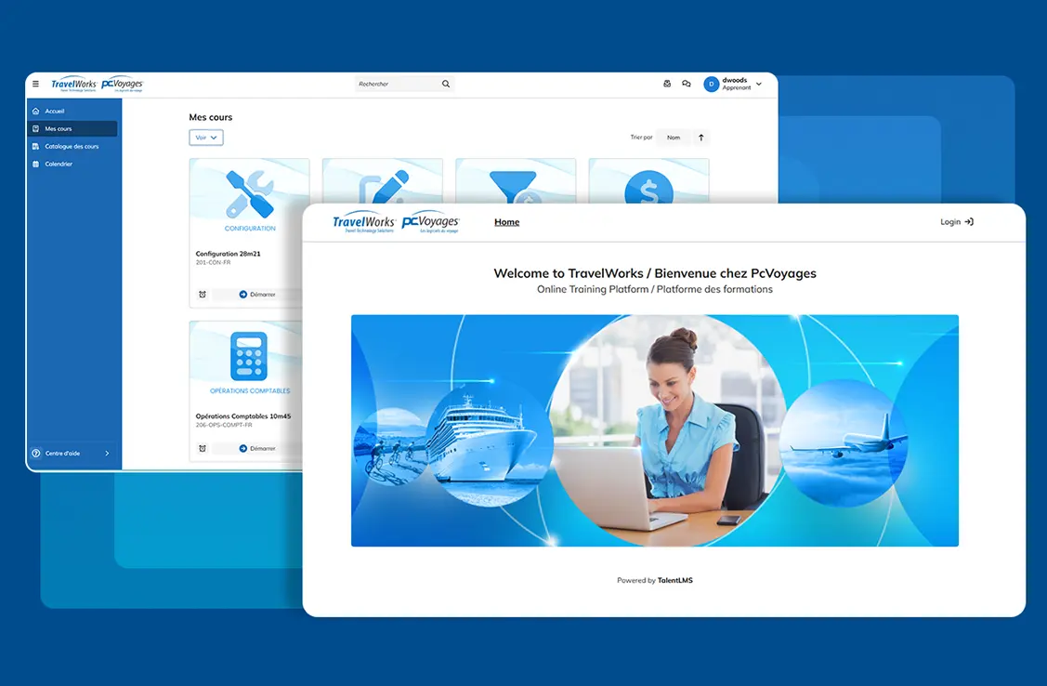The width and height of the screenshot is (1047, 686).
Task: Open Calendrier in the sidebar
Action: (72, 164)
